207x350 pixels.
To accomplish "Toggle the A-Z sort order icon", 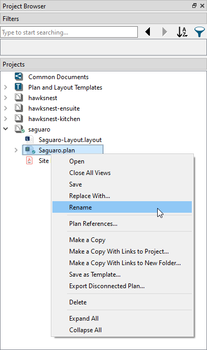I will click(182, 32).
